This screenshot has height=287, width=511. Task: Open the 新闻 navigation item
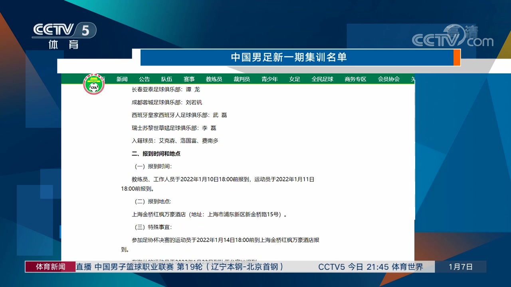point(122,79)
